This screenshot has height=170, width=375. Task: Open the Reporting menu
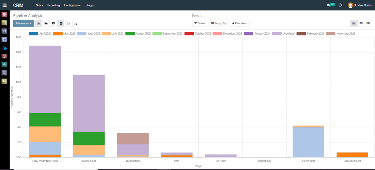pos(53,5)
